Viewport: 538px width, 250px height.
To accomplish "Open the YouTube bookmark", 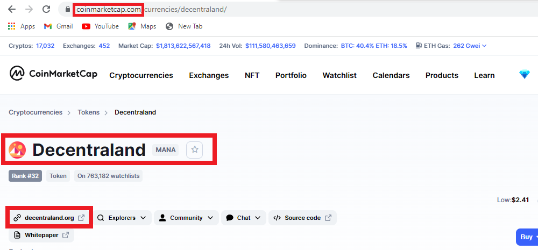I will [100, 26].
